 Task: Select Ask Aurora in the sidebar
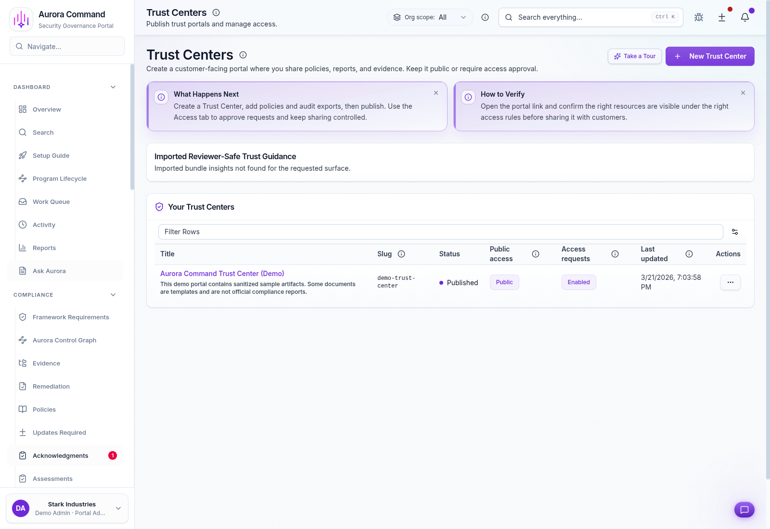[x=49, y=271]
